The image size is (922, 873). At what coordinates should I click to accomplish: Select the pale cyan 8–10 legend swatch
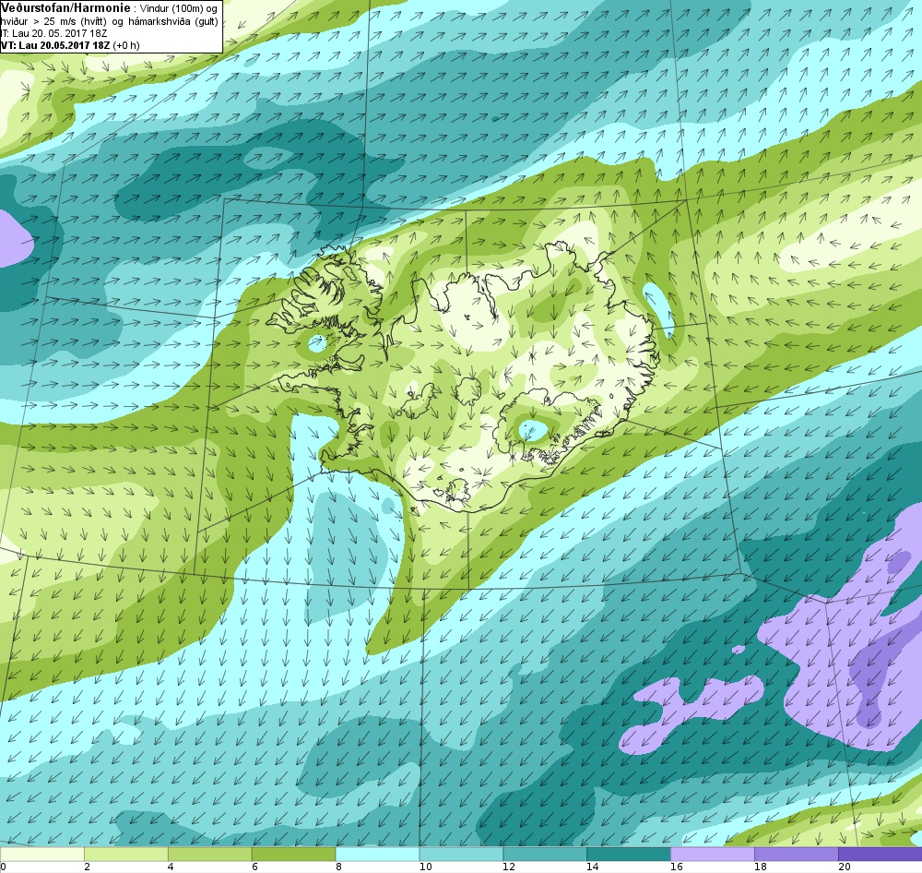(377, 855)
